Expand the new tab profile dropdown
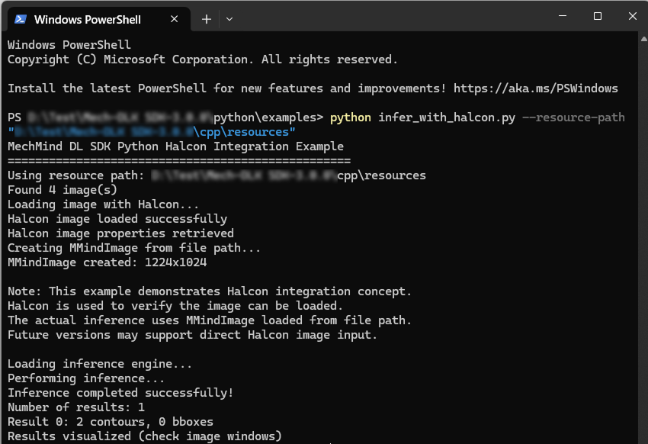Viewport: 648px width, 444px height. pos(229,19)
